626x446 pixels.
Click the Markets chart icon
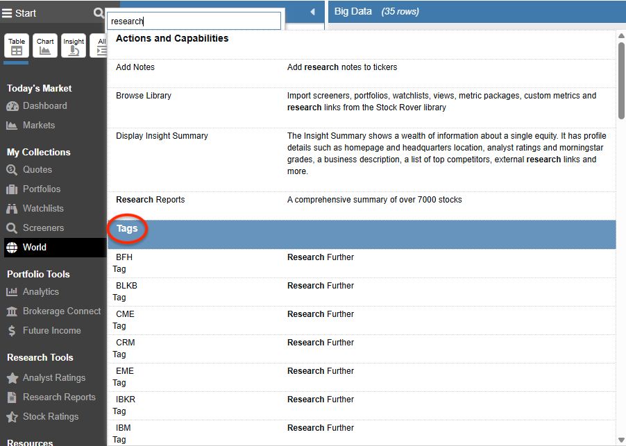click(x=12, y=126)
